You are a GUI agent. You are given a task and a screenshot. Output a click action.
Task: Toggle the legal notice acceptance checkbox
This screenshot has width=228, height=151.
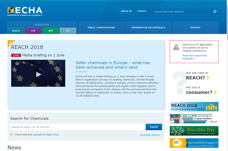point(11,135)
